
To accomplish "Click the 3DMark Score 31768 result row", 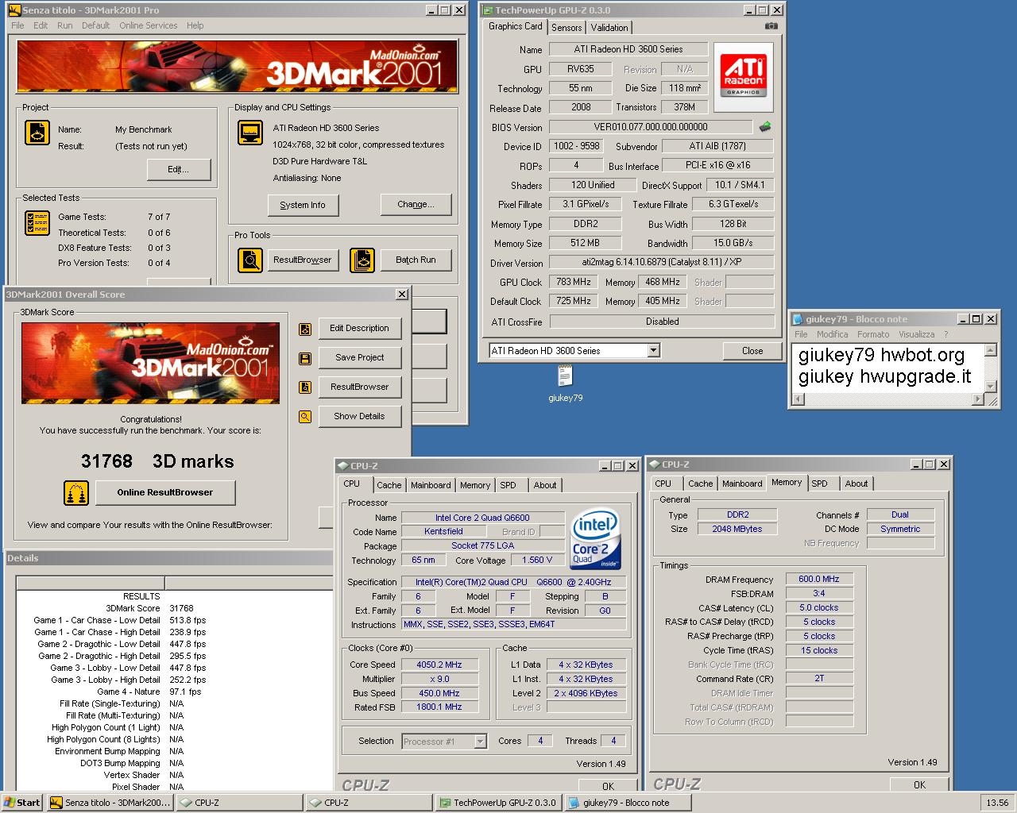I will click(x=173, y=608).
